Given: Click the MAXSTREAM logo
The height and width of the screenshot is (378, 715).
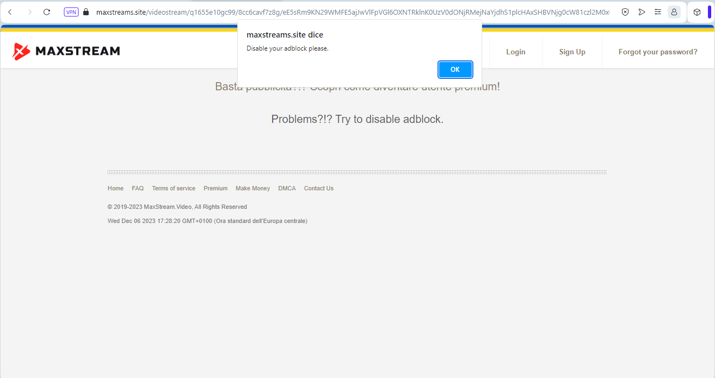Looking at the screenshot, I should click(x=66, y=51).
